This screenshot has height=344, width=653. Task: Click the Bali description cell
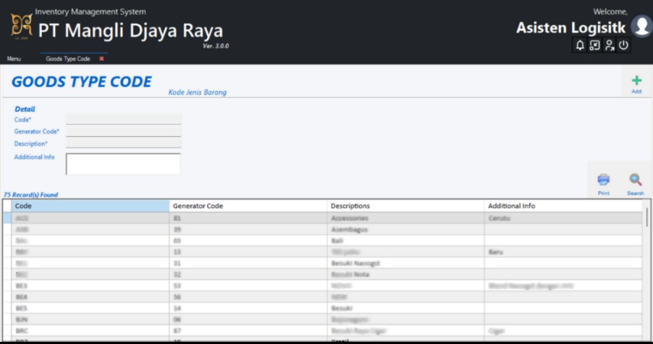click(x=405, y=240)
